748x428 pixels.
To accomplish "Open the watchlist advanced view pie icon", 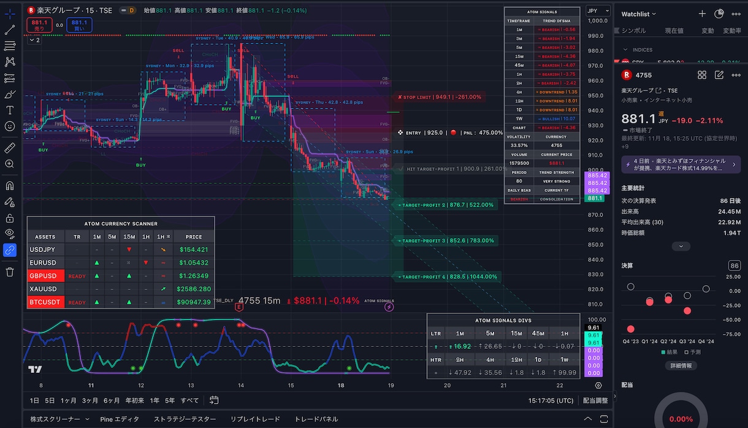I will pos(719,13).
